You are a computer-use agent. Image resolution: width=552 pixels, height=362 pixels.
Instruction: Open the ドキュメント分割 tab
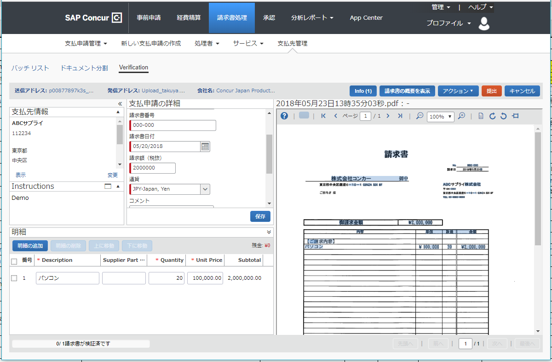tap(84, 68)
